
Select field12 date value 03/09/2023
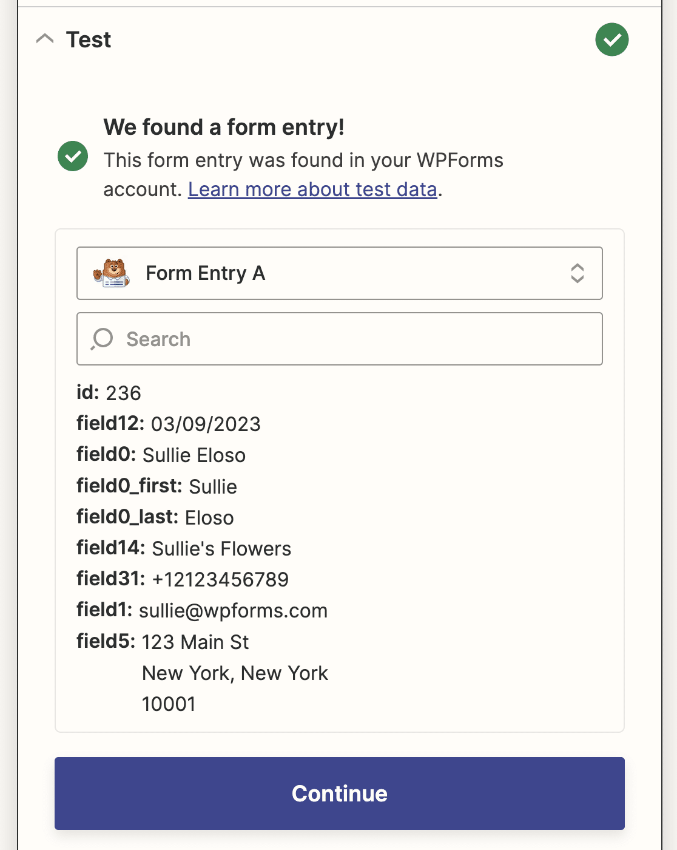[206, 424]
